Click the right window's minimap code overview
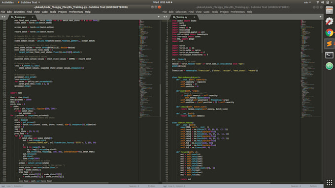 311,68
